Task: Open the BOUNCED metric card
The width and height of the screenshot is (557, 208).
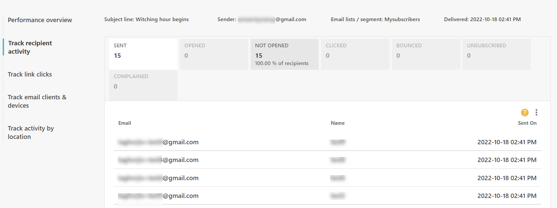Action: 426,54
